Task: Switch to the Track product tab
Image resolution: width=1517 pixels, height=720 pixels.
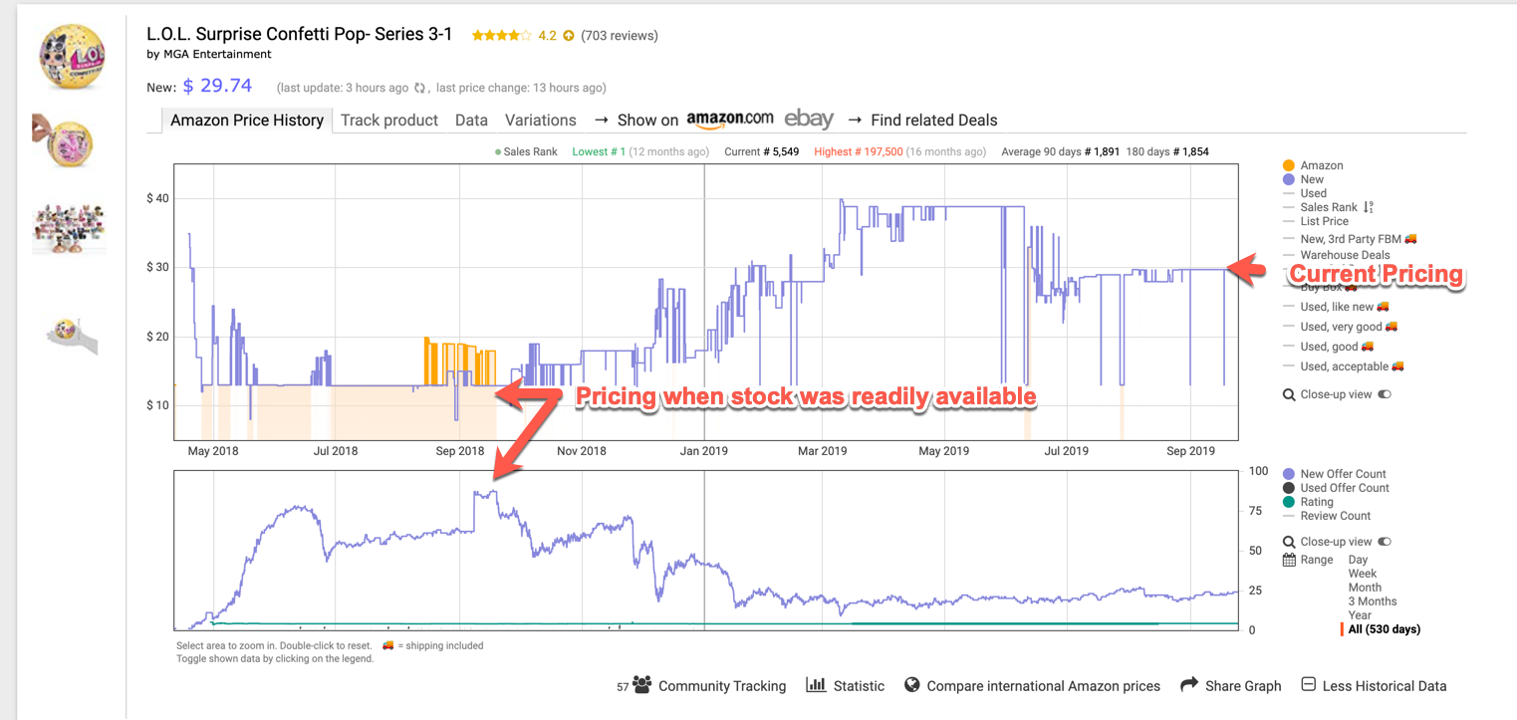Action: click(x=388, y=120)
